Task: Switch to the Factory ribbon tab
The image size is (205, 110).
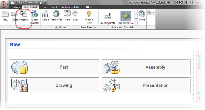Action: (x=16, y=7)
